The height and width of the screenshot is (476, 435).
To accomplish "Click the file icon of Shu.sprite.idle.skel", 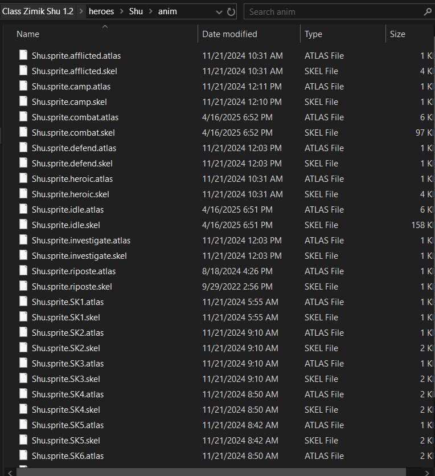I will pyautogui.click(x=23, y=225).
